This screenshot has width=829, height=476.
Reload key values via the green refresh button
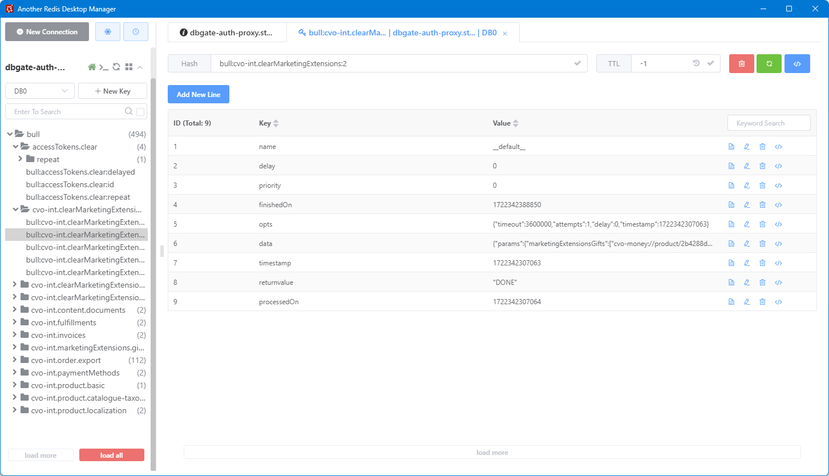tap(769, 63)
